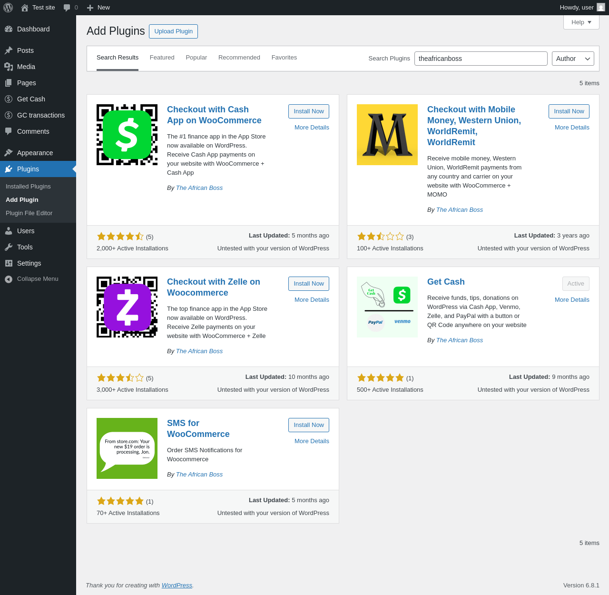Click the Cash App QR code plugin thumbnail

click(127, 135)
